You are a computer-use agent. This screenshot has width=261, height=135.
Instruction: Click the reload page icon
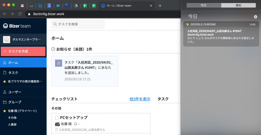click(x=20, y=14)
